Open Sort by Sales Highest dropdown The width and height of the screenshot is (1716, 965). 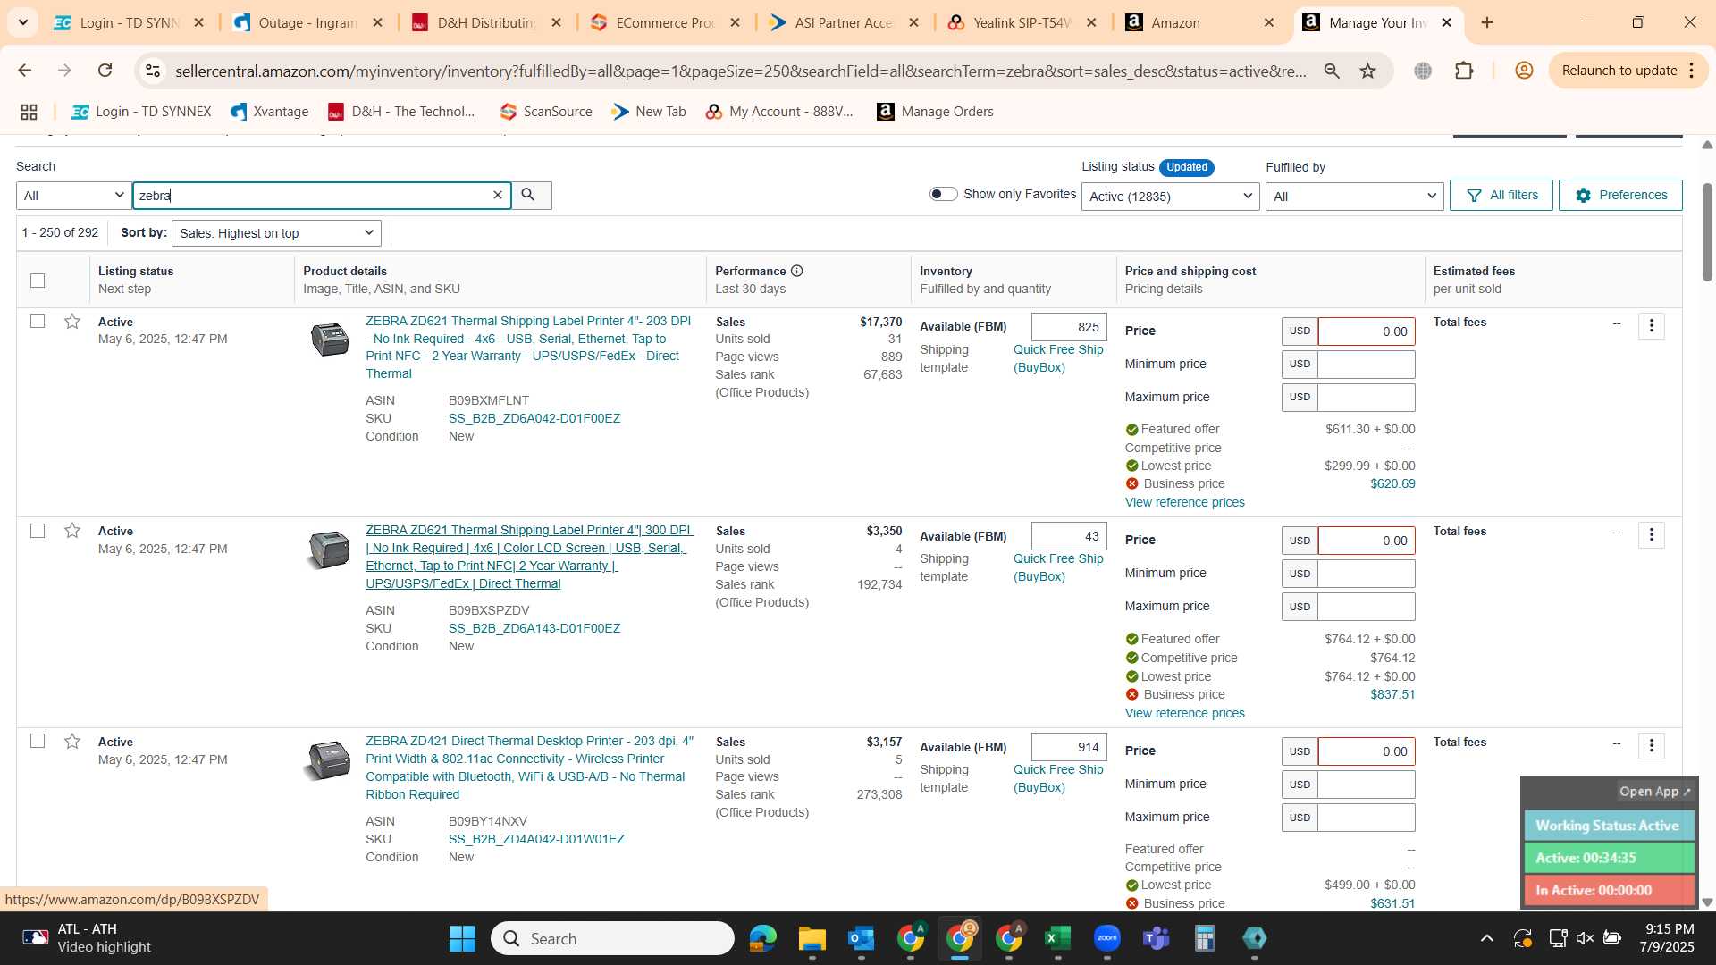tap(276, 233)
